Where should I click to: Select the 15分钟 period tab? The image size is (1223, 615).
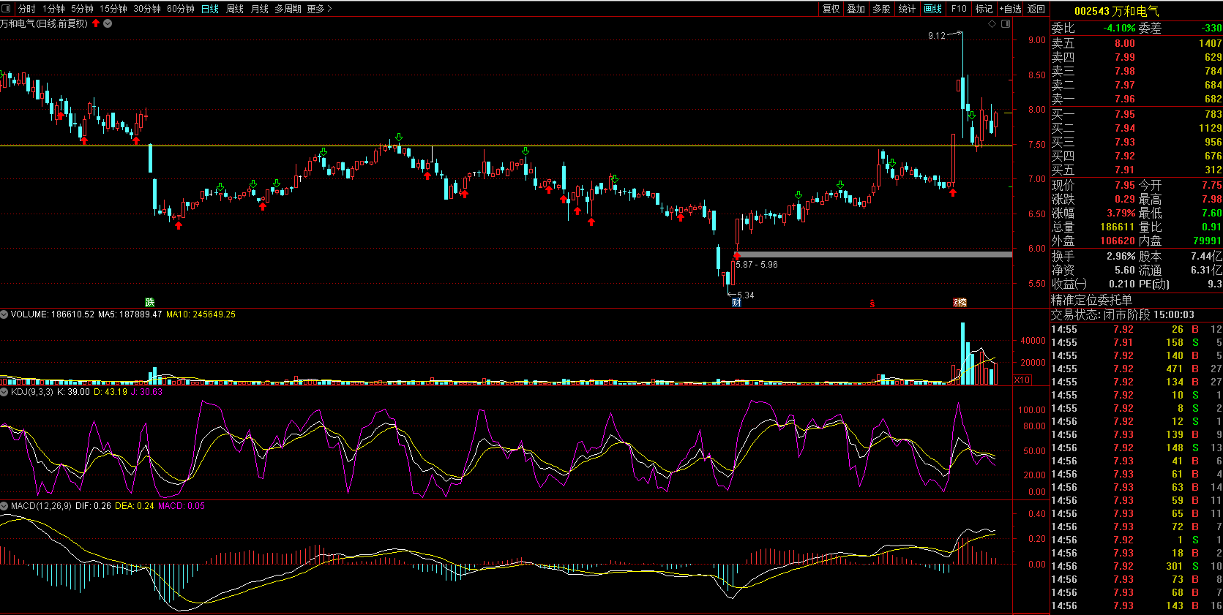point(113,9)
